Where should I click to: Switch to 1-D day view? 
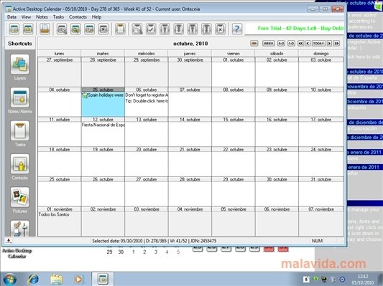pyautogui.click(x=291, y=43)
